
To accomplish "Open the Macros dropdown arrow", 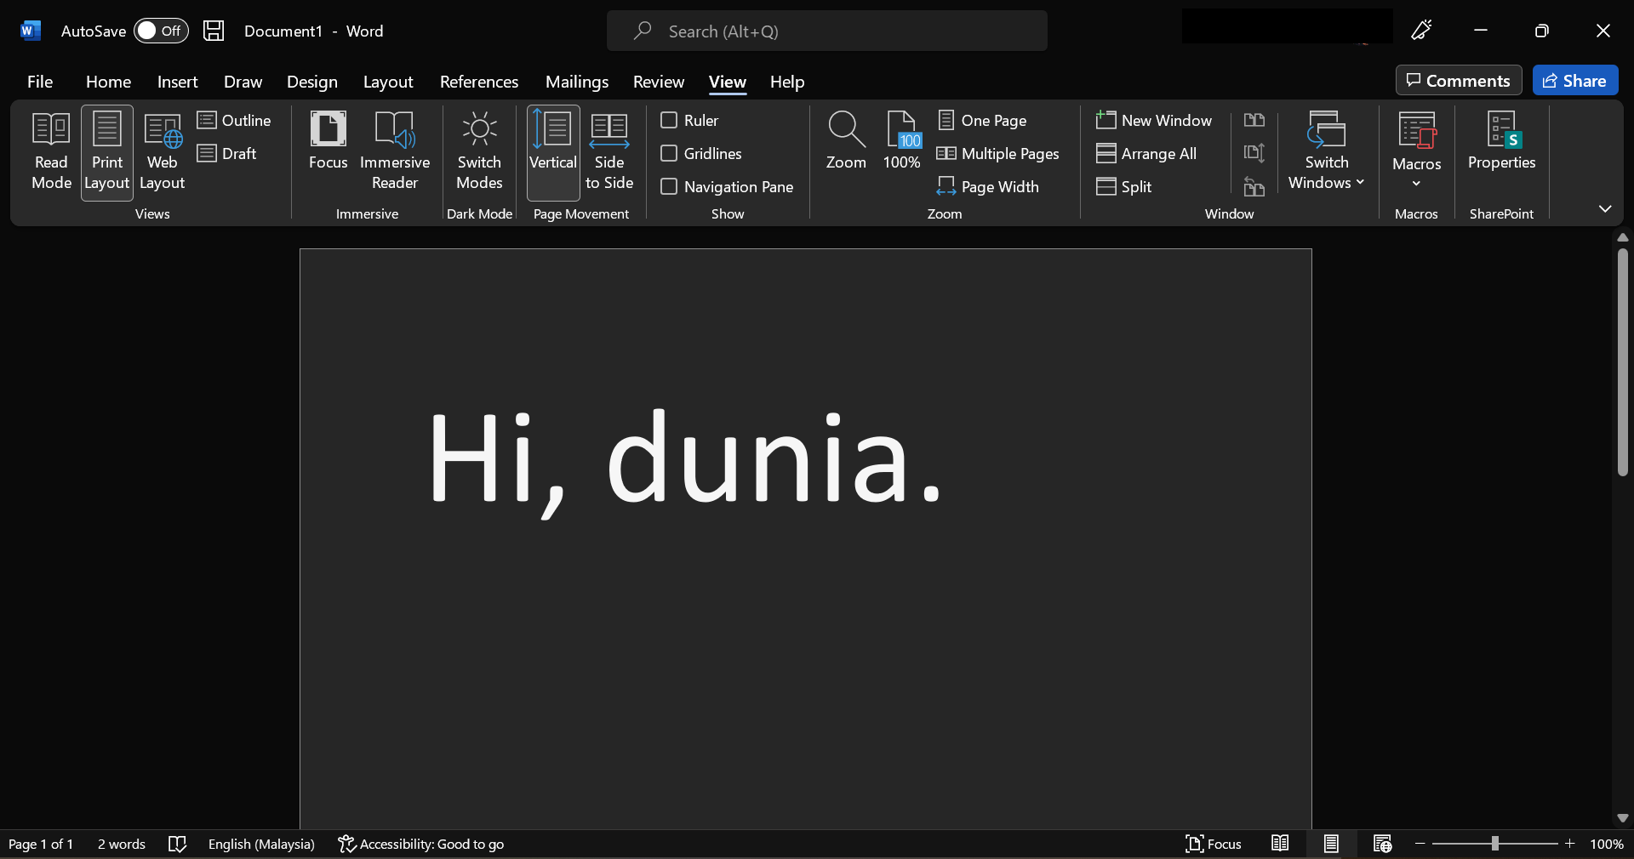I will tap(1416, 183).
